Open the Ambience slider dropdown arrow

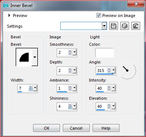coord(74,88)
